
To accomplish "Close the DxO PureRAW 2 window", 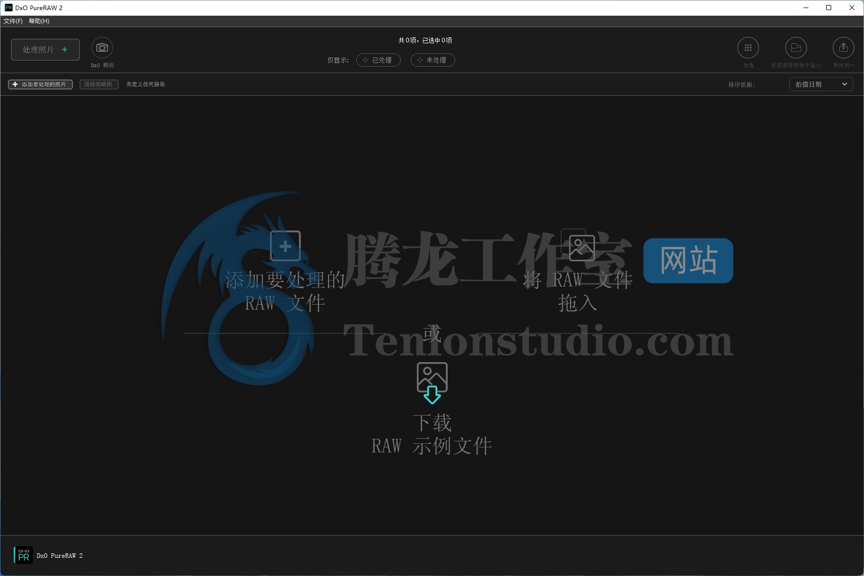I will [x=852, y=8].
